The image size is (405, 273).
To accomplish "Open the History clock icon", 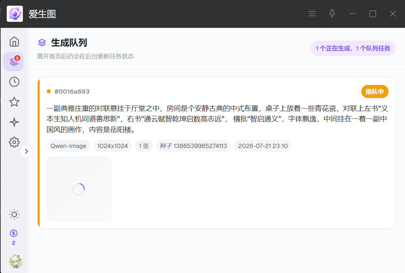I will [x=14, y=82].
